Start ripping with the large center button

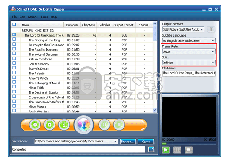(84, 125)
